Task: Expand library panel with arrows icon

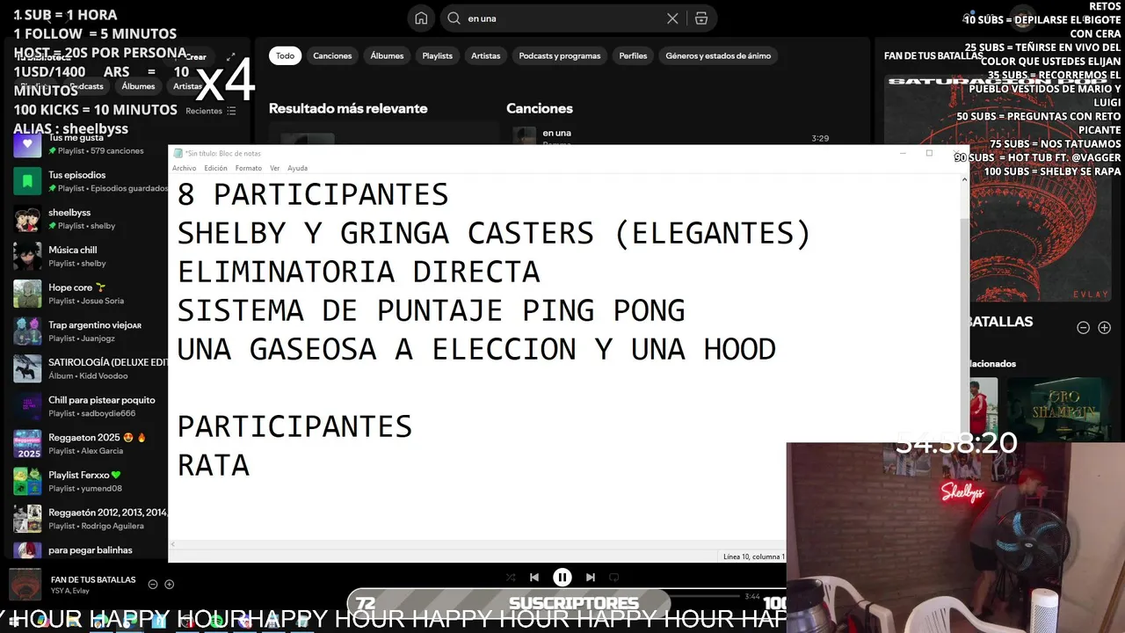Action: (x=231, y=57)
